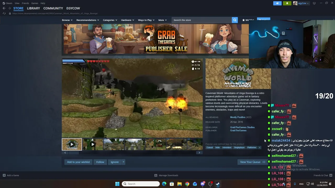Click View Your Queue button
Image resolution: width=335 pixels, height=188 pixels.
[x=253, y=162]
